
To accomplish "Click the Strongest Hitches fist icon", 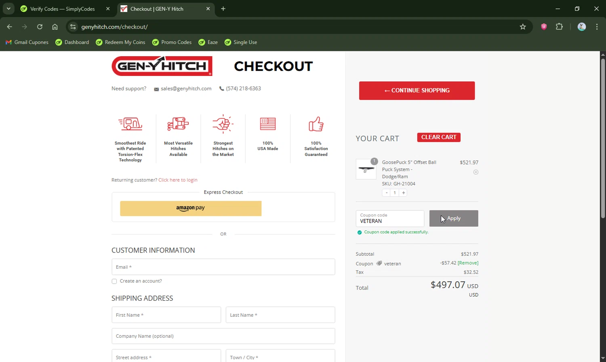I will [223, 124].
